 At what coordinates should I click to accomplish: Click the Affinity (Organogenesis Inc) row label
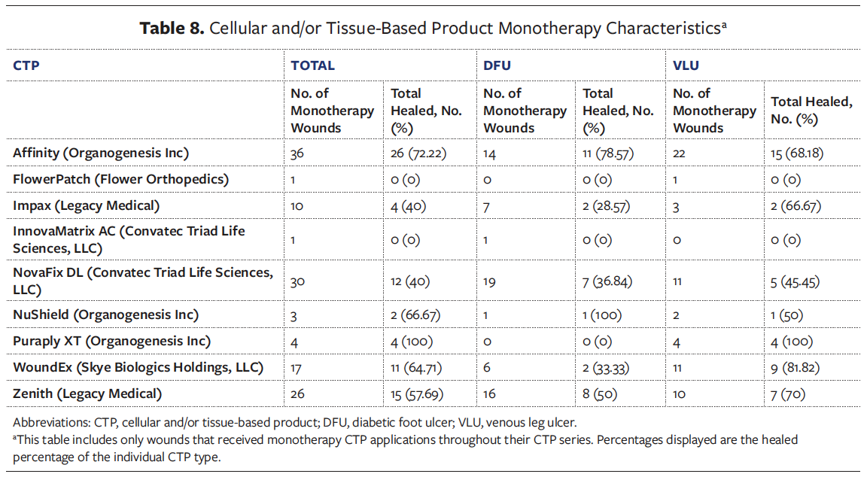coord(101,153)
